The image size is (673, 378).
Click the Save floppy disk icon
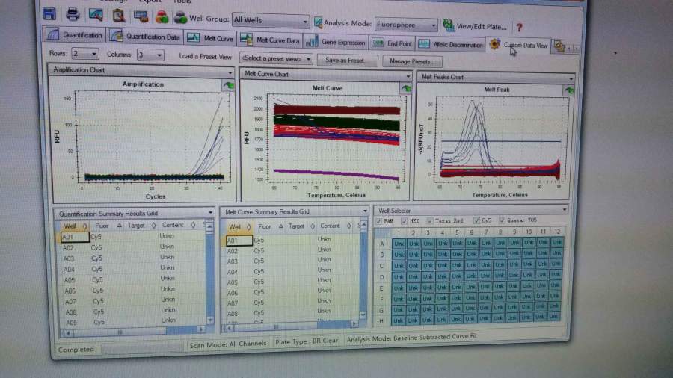[49, 13]
